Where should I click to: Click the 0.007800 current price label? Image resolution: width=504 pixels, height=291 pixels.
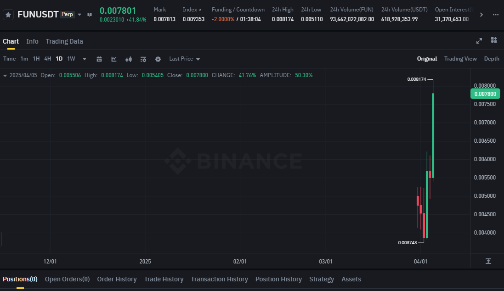485,94
